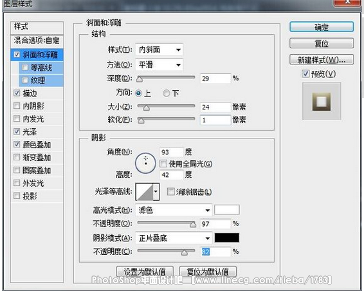Click the 深度 (Depth) slider handle
Image resolution: width=364 pixels, height=291 pixels.
click(x=140, y=79)
